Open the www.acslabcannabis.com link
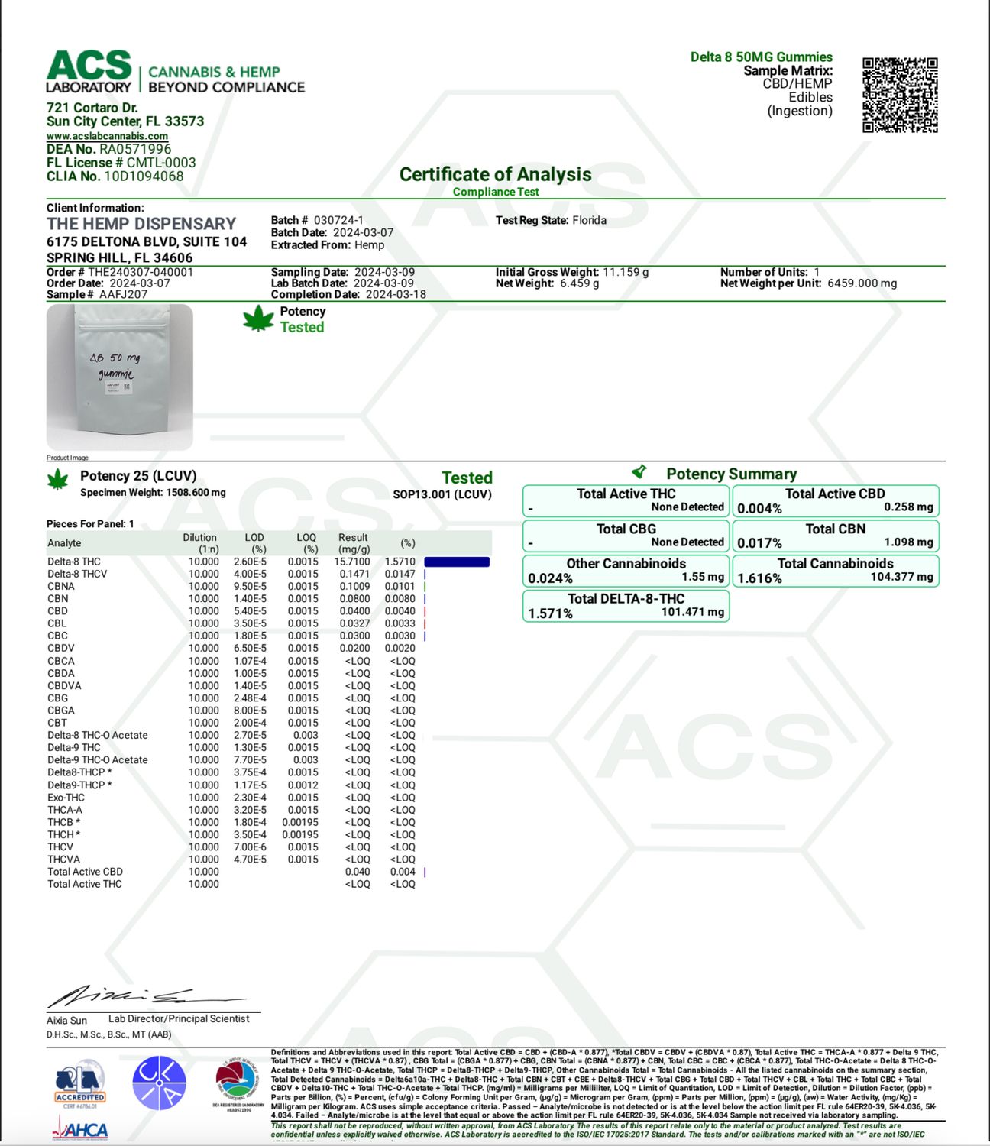 [x=107, y=136]
